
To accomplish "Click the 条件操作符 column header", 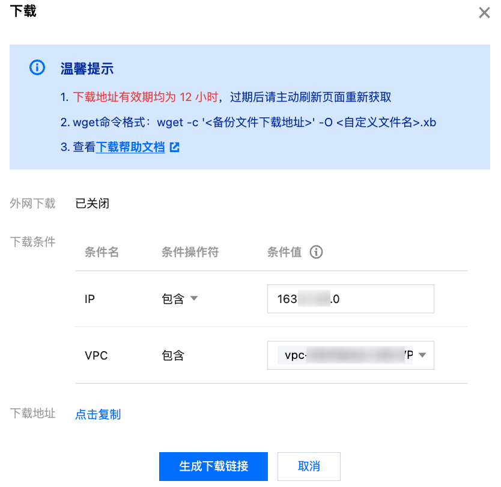I will pyautogui.click(x=190, y=252).
